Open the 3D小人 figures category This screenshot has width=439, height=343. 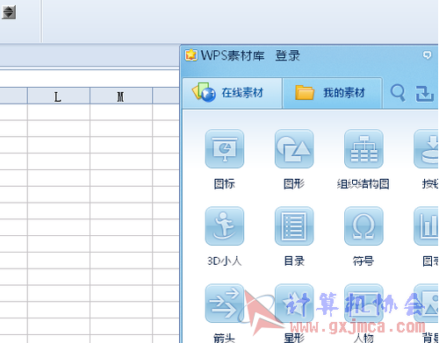[x=225, y=226]
